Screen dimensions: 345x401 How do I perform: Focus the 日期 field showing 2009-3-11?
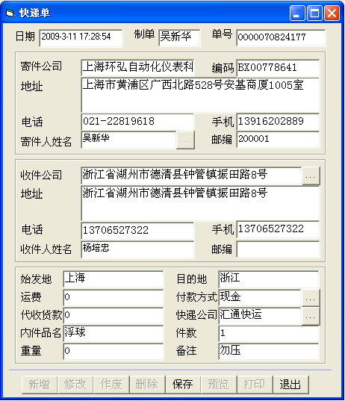[x=81, y=38]
